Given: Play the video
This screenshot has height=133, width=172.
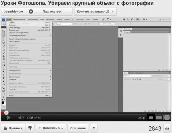Looking at the screenshot, I should pos(9,118).
